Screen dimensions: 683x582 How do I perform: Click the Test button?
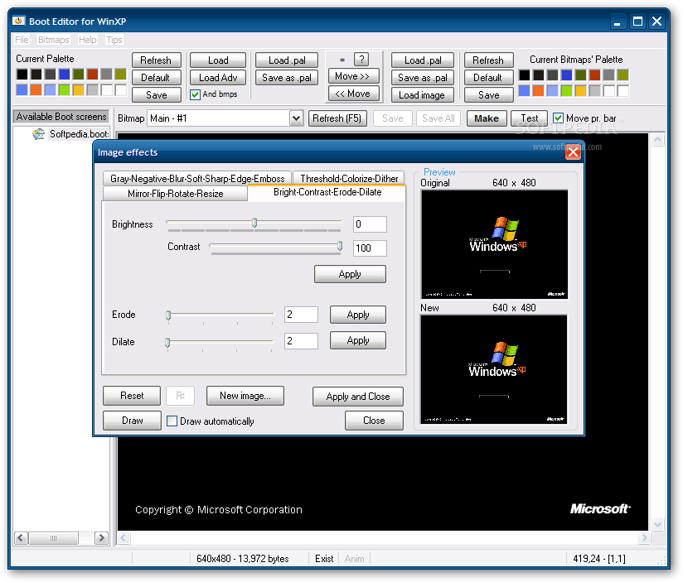pos(529,118)
